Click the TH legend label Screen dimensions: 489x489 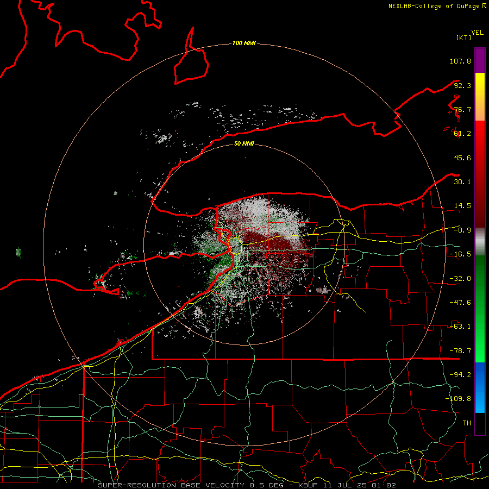tap(467, 423)
